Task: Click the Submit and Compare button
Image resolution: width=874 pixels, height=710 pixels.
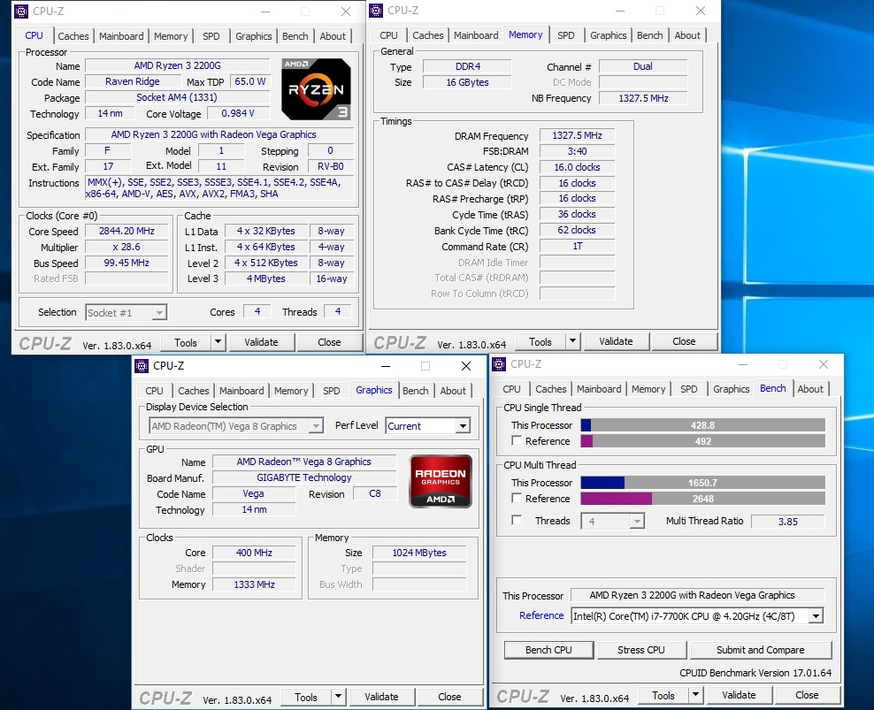Action: point(760,650)
